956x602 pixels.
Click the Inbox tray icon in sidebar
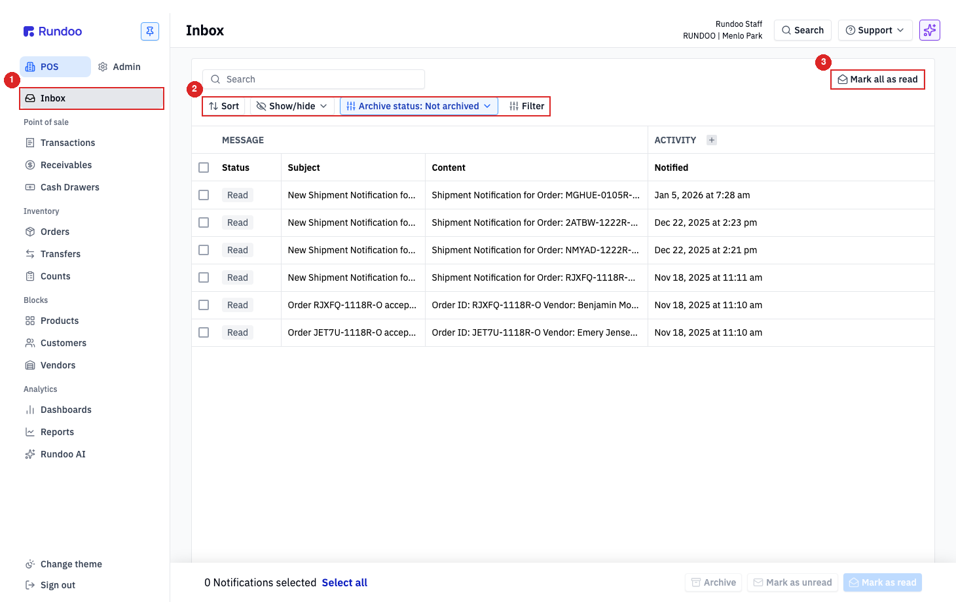[30, 98]
